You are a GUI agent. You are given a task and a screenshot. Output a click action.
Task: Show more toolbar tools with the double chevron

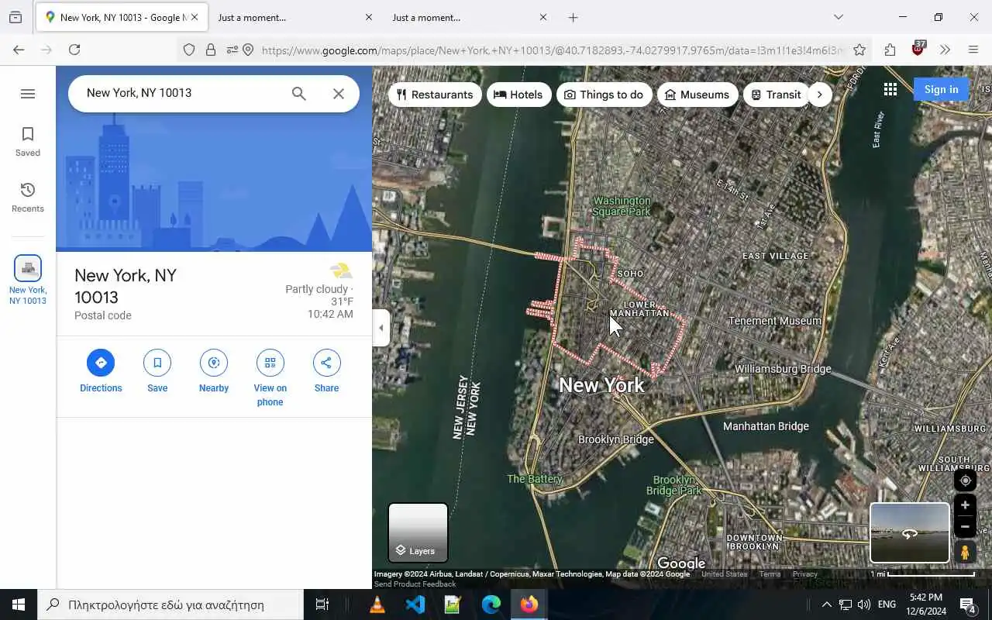(945, 50)
